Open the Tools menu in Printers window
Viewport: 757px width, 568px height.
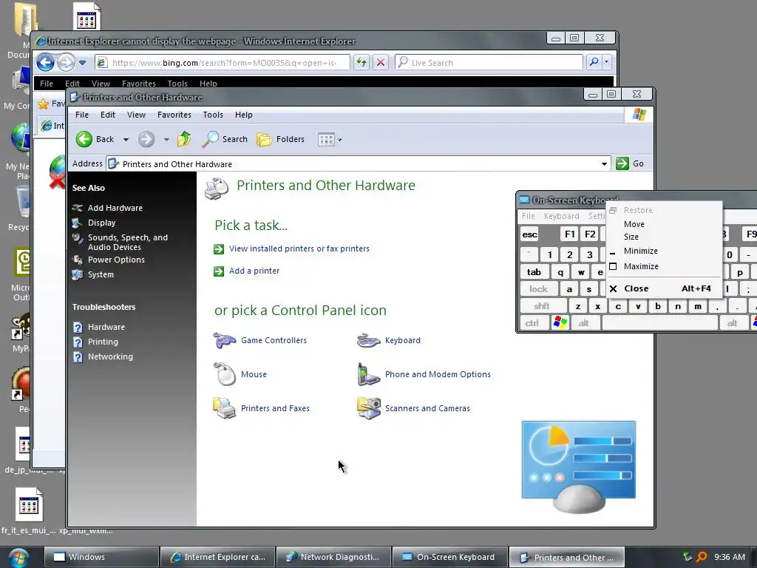tap(213, 115)
